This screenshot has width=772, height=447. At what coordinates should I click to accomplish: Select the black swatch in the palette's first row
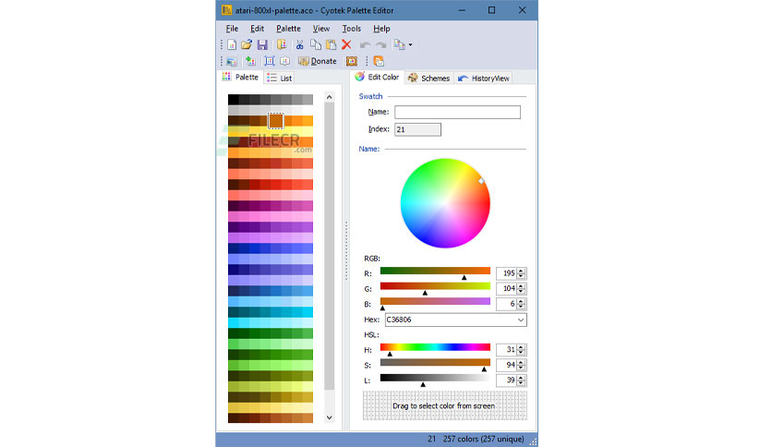(x=233, y=100)
